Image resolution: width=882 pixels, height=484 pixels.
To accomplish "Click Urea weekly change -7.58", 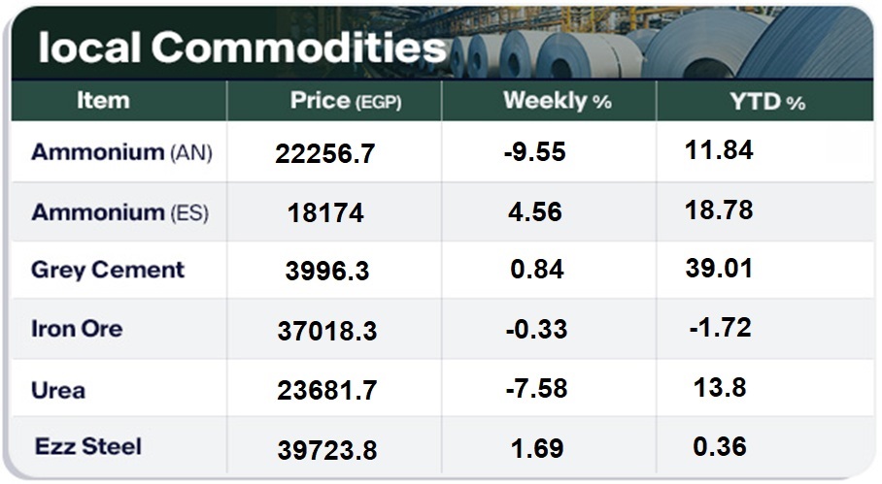I will click(x=536, y=389).
